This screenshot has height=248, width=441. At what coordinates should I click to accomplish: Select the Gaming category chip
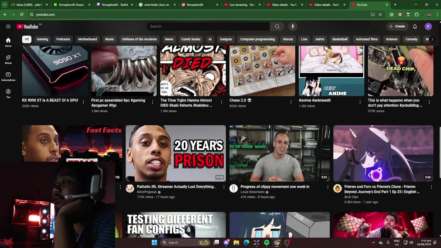42,39
